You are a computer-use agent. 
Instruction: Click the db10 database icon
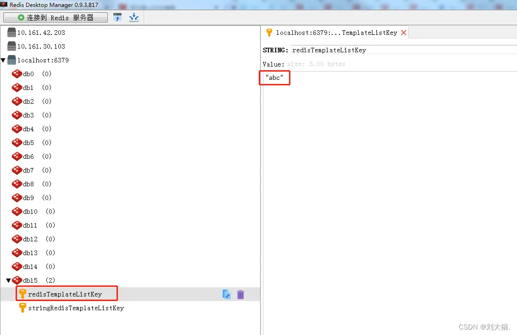coord(17,212)
